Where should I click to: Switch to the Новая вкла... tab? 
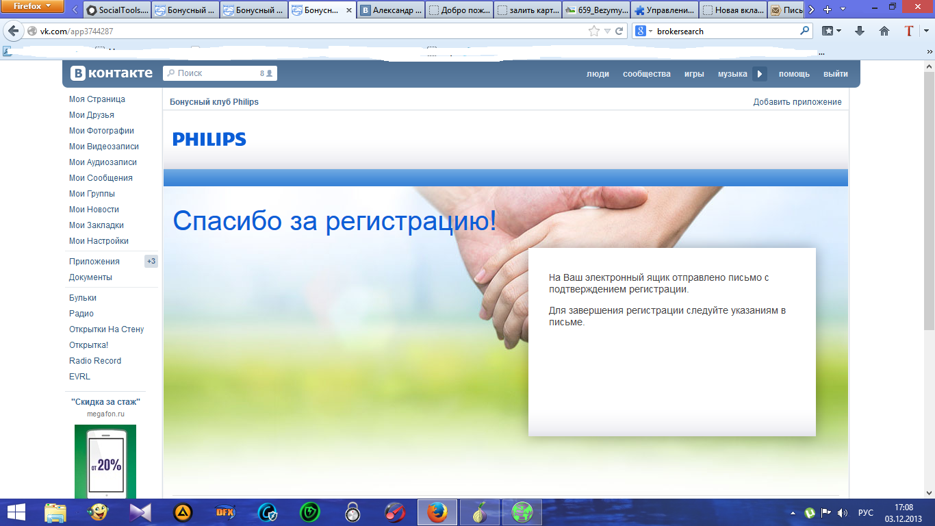point(732,10)
